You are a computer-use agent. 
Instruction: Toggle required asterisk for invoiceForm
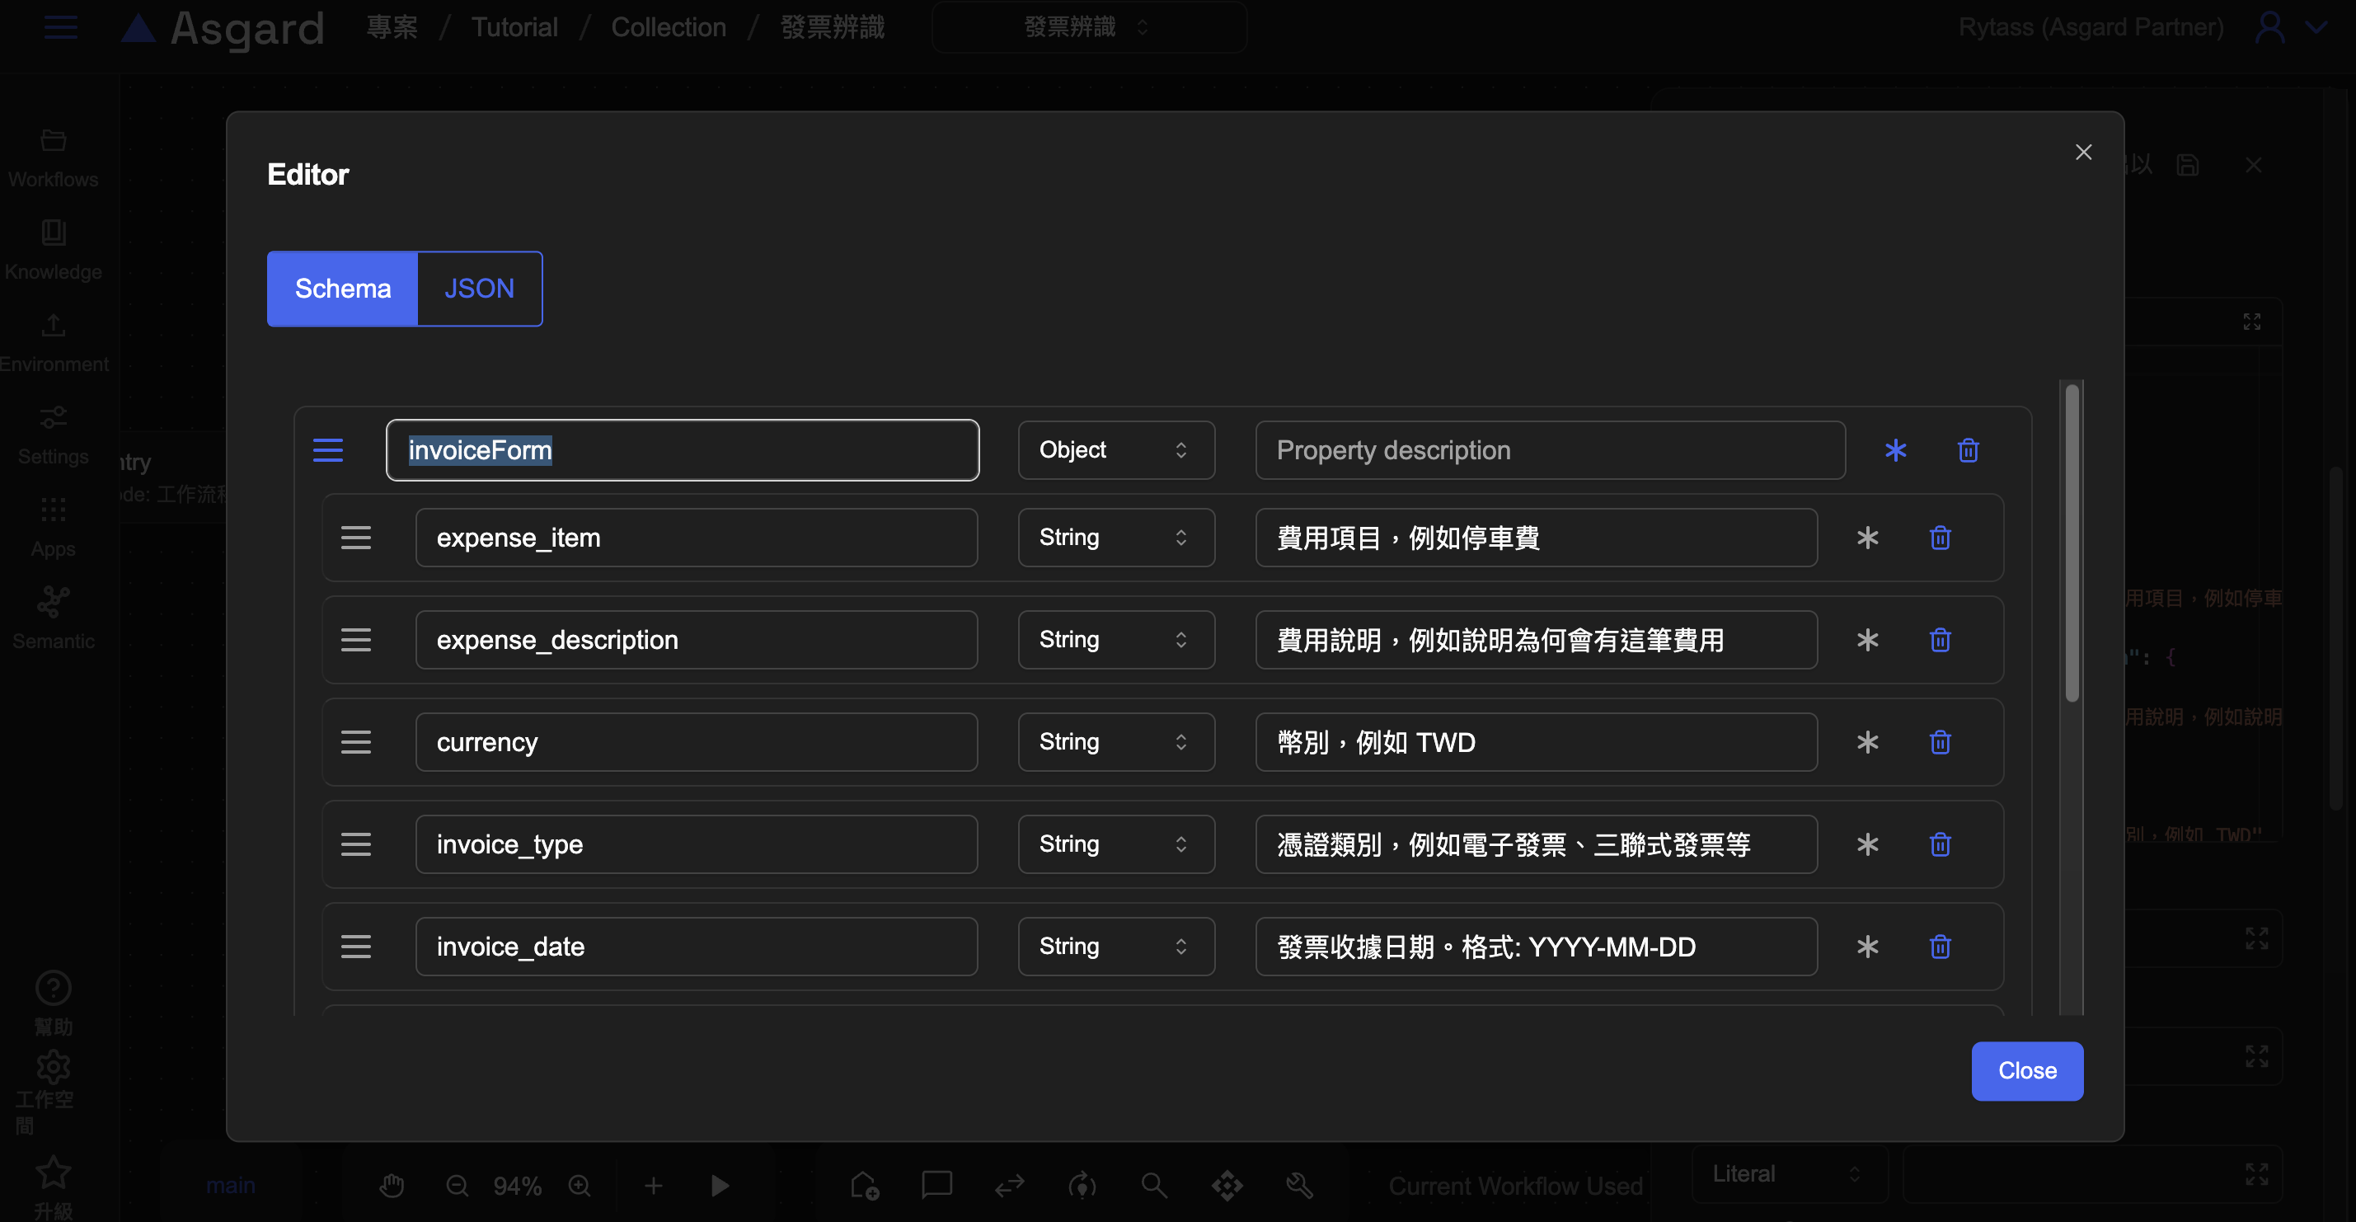tap(1896, 450)
